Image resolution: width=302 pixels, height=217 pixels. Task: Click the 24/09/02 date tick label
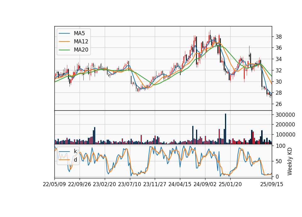205,184
